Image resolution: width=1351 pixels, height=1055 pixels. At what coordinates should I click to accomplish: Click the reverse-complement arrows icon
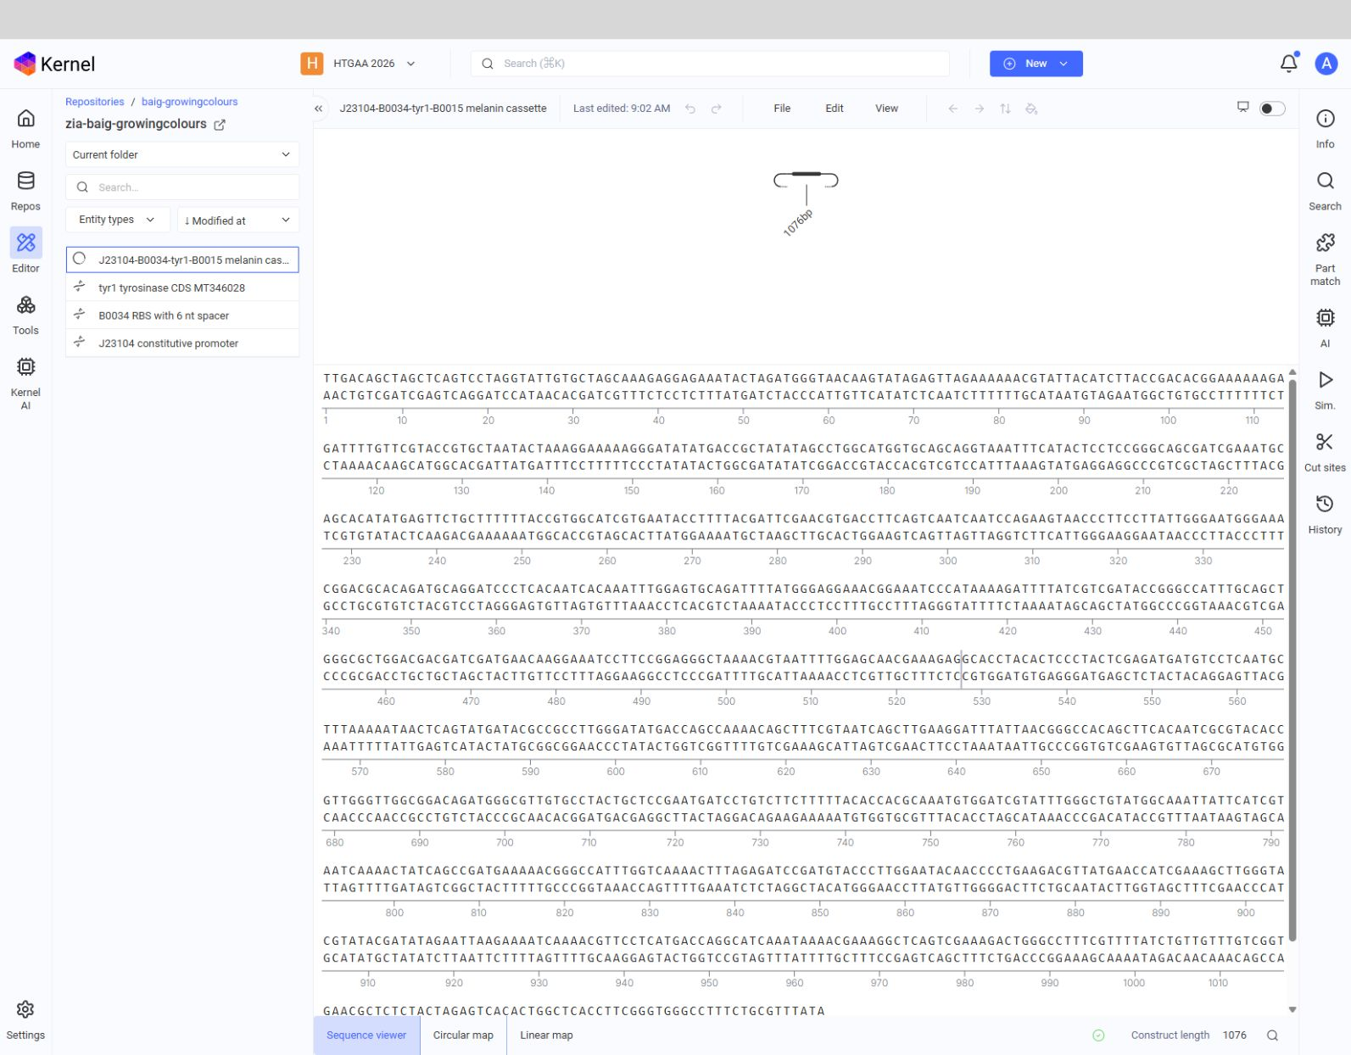[1005, 109]
